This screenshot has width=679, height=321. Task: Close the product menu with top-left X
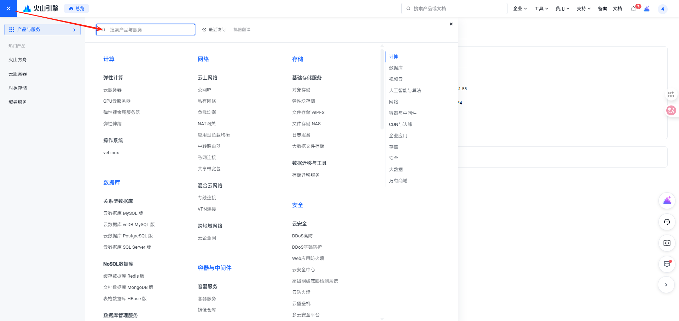[x=8, y=8]
